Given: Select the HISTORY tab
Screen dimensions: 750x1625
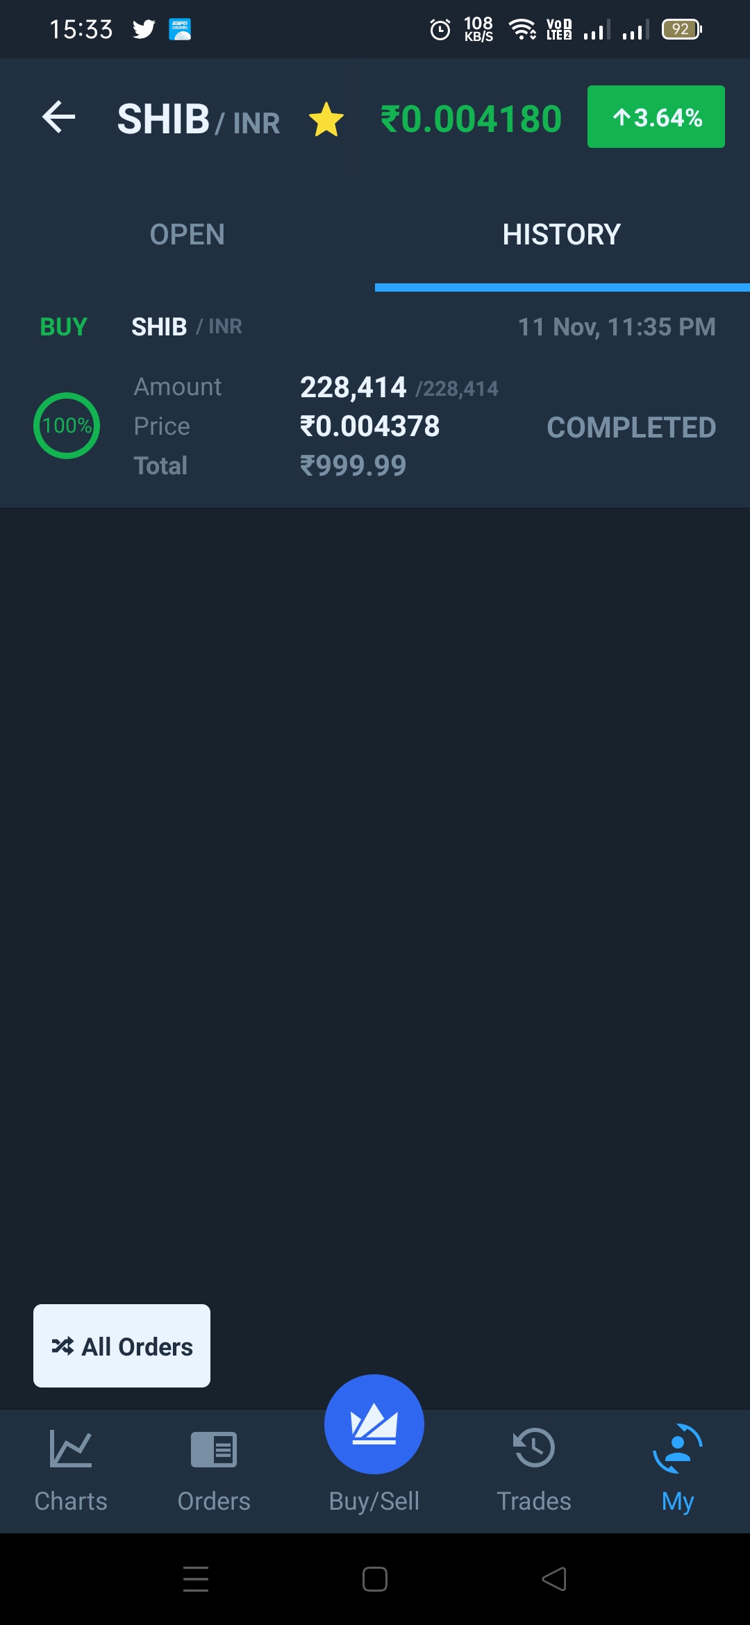Looking at the screenshot, I should pyautogui.click(x=562, y=235).
